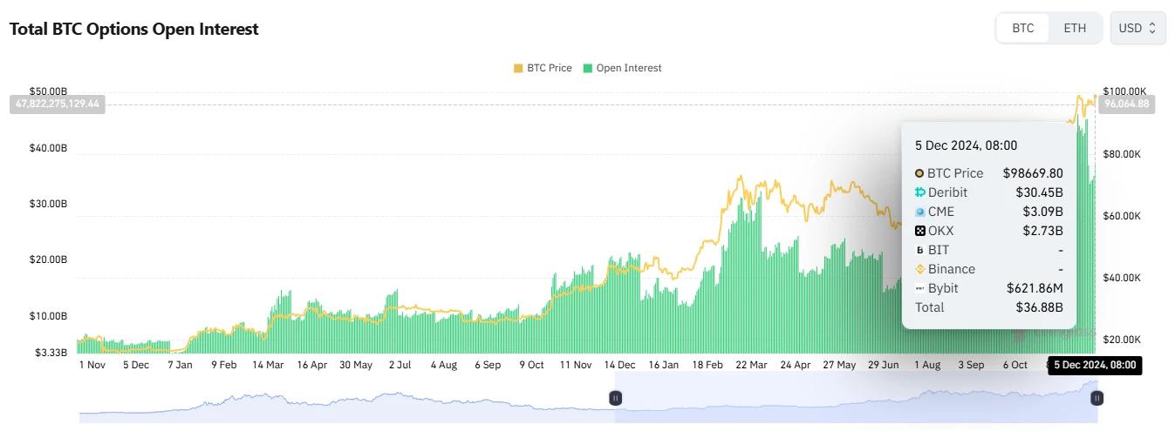Image resolution: width=1175 pixels, height=431 pixels.
Task: Click the 22 Mar x-axis date label
Action: 751,365
